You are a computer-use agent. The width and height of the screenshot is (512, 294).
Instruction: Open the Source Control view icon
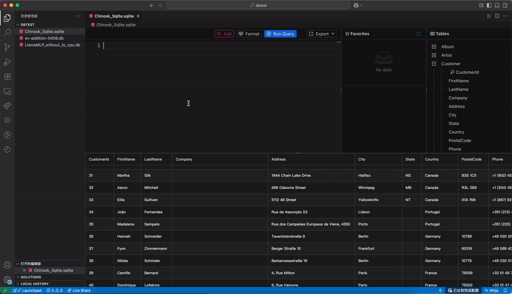(7, 47)
